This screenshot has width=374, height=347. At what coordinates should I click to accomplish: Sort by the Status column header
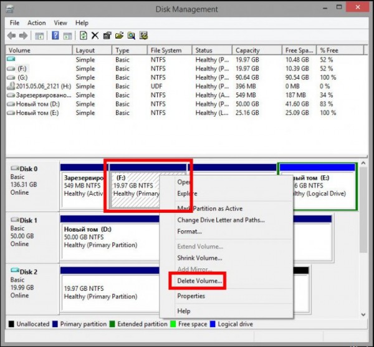tap(212, 50)
